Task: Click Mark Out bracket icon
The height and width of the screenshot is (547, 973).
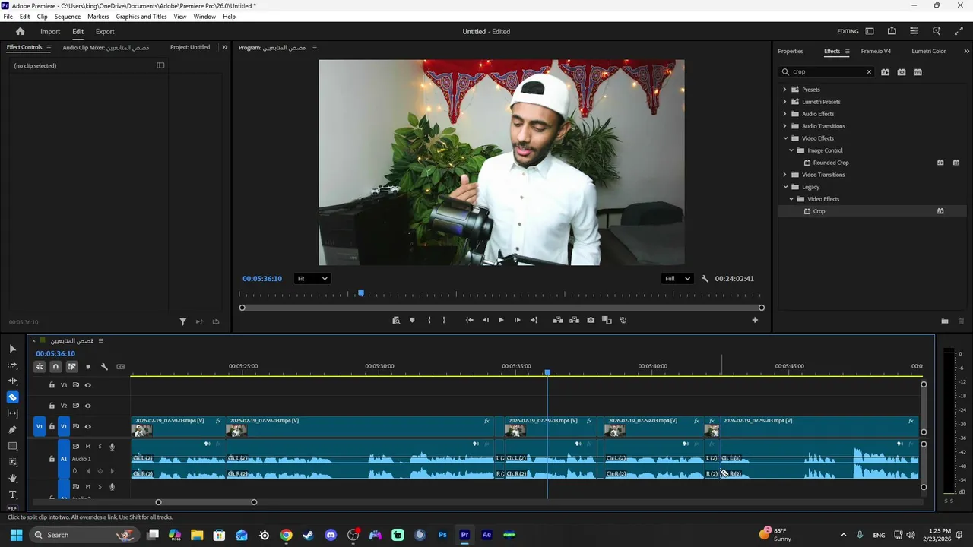Action: [445, 321]
